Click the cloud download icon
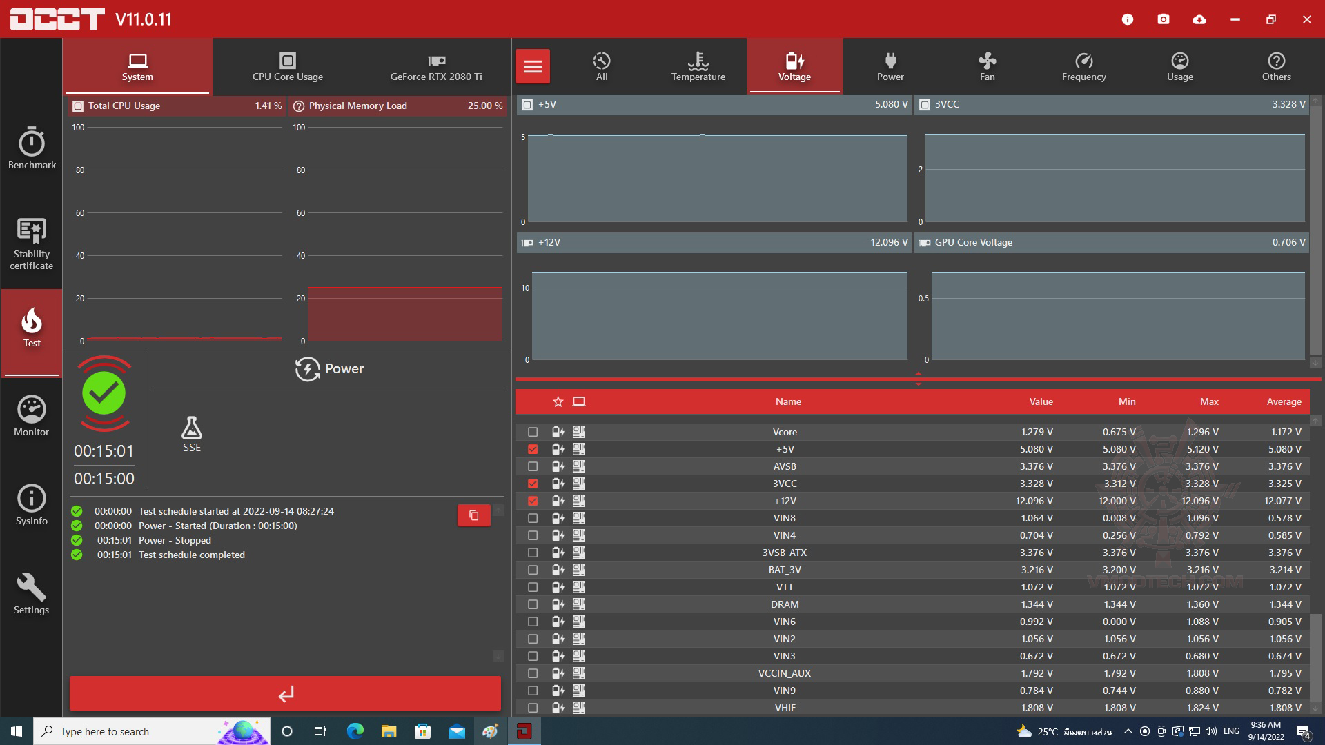 1199,19
